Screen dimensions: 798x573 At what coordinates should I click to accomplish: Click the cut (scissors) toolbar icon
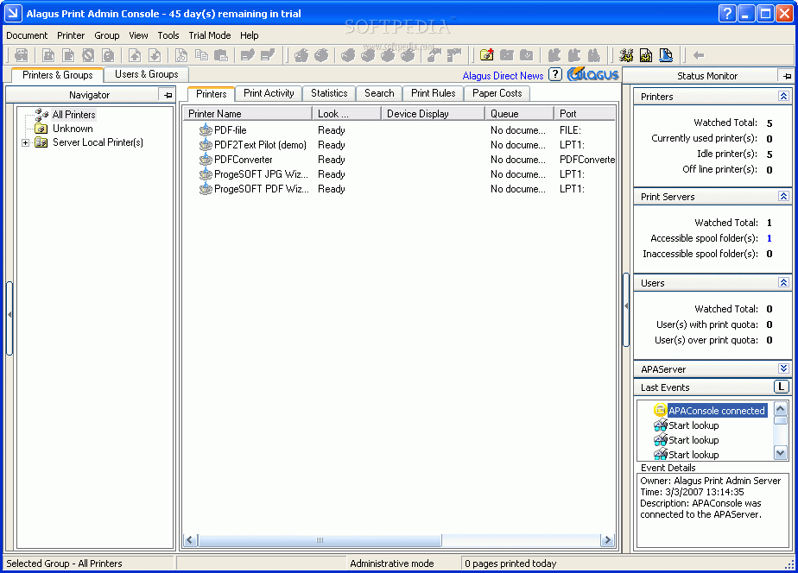(x=181, y=55)
